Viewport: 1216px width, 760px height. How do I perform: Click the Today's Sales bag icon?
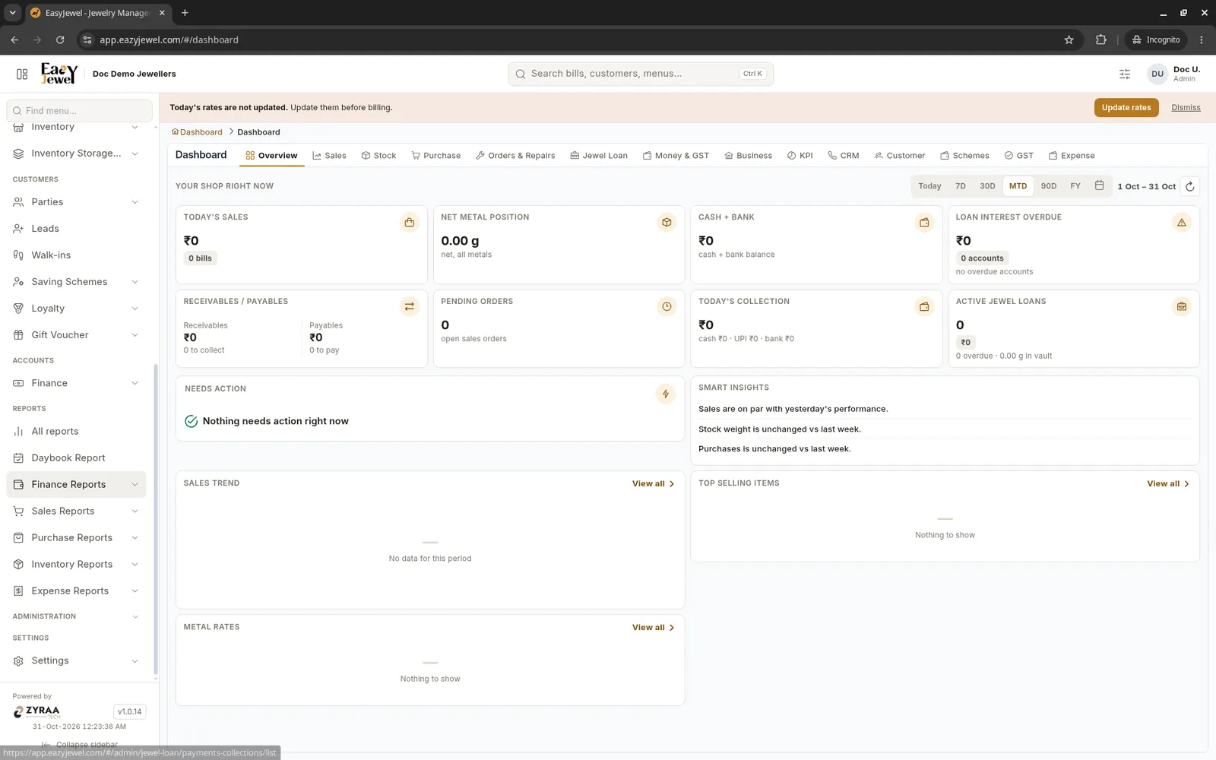point(410,223)
